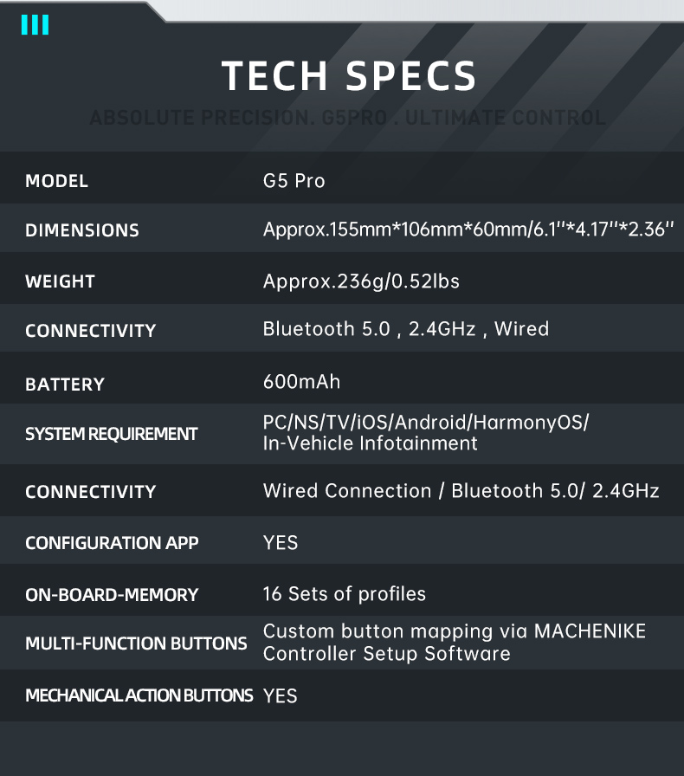Click the ON-BOARD-MEMORY label

(x=112, y=595)
